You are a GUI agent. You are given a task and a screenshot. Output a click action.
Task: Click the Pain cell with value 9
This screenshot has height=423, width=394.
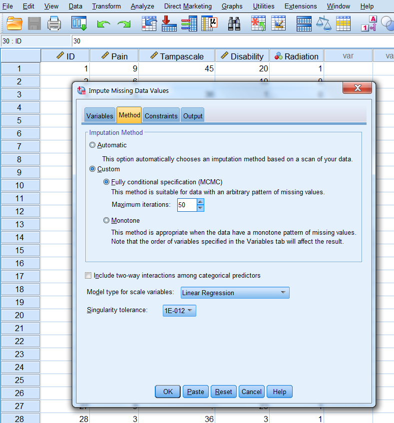[114, 68]
